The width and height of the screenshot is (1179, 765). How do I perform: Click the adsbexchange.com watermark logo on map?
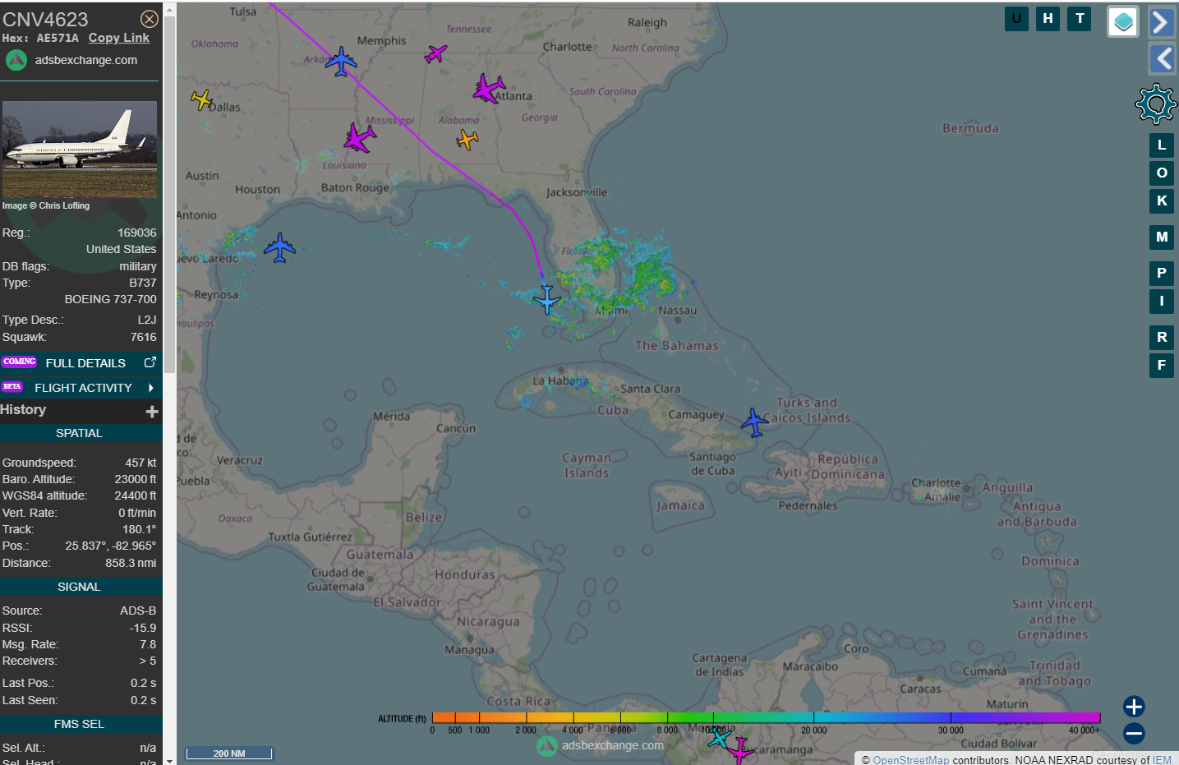click(x=601, y=745)
